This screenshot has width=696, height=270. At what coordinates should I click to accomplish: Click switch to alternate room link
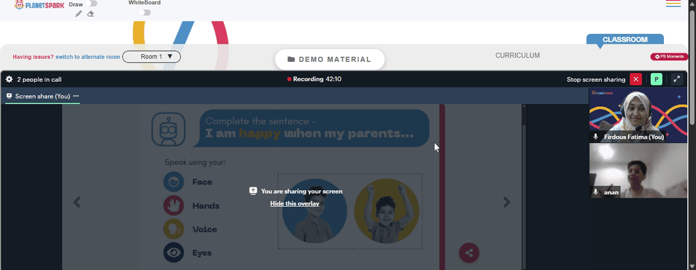pyautogui.click(x=88, y=57)
